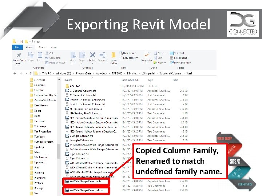Switch to the View tab
Viewport: 262px width, 196px height.
(53, 47)
